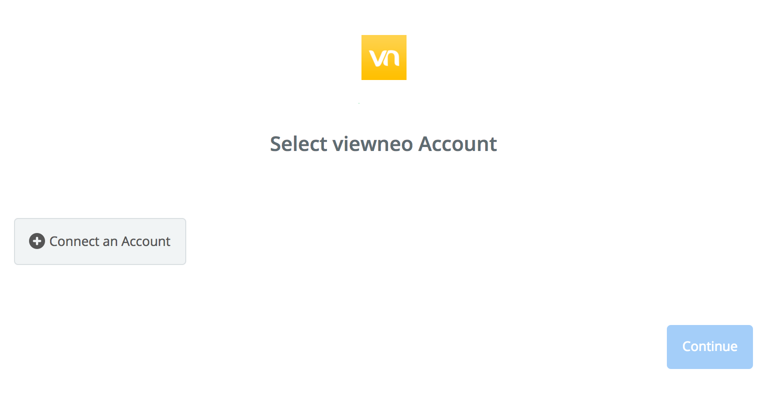Screen dimensions: 770x404
Task: Click the white vn letters in logo
Action: pos(384,58)
